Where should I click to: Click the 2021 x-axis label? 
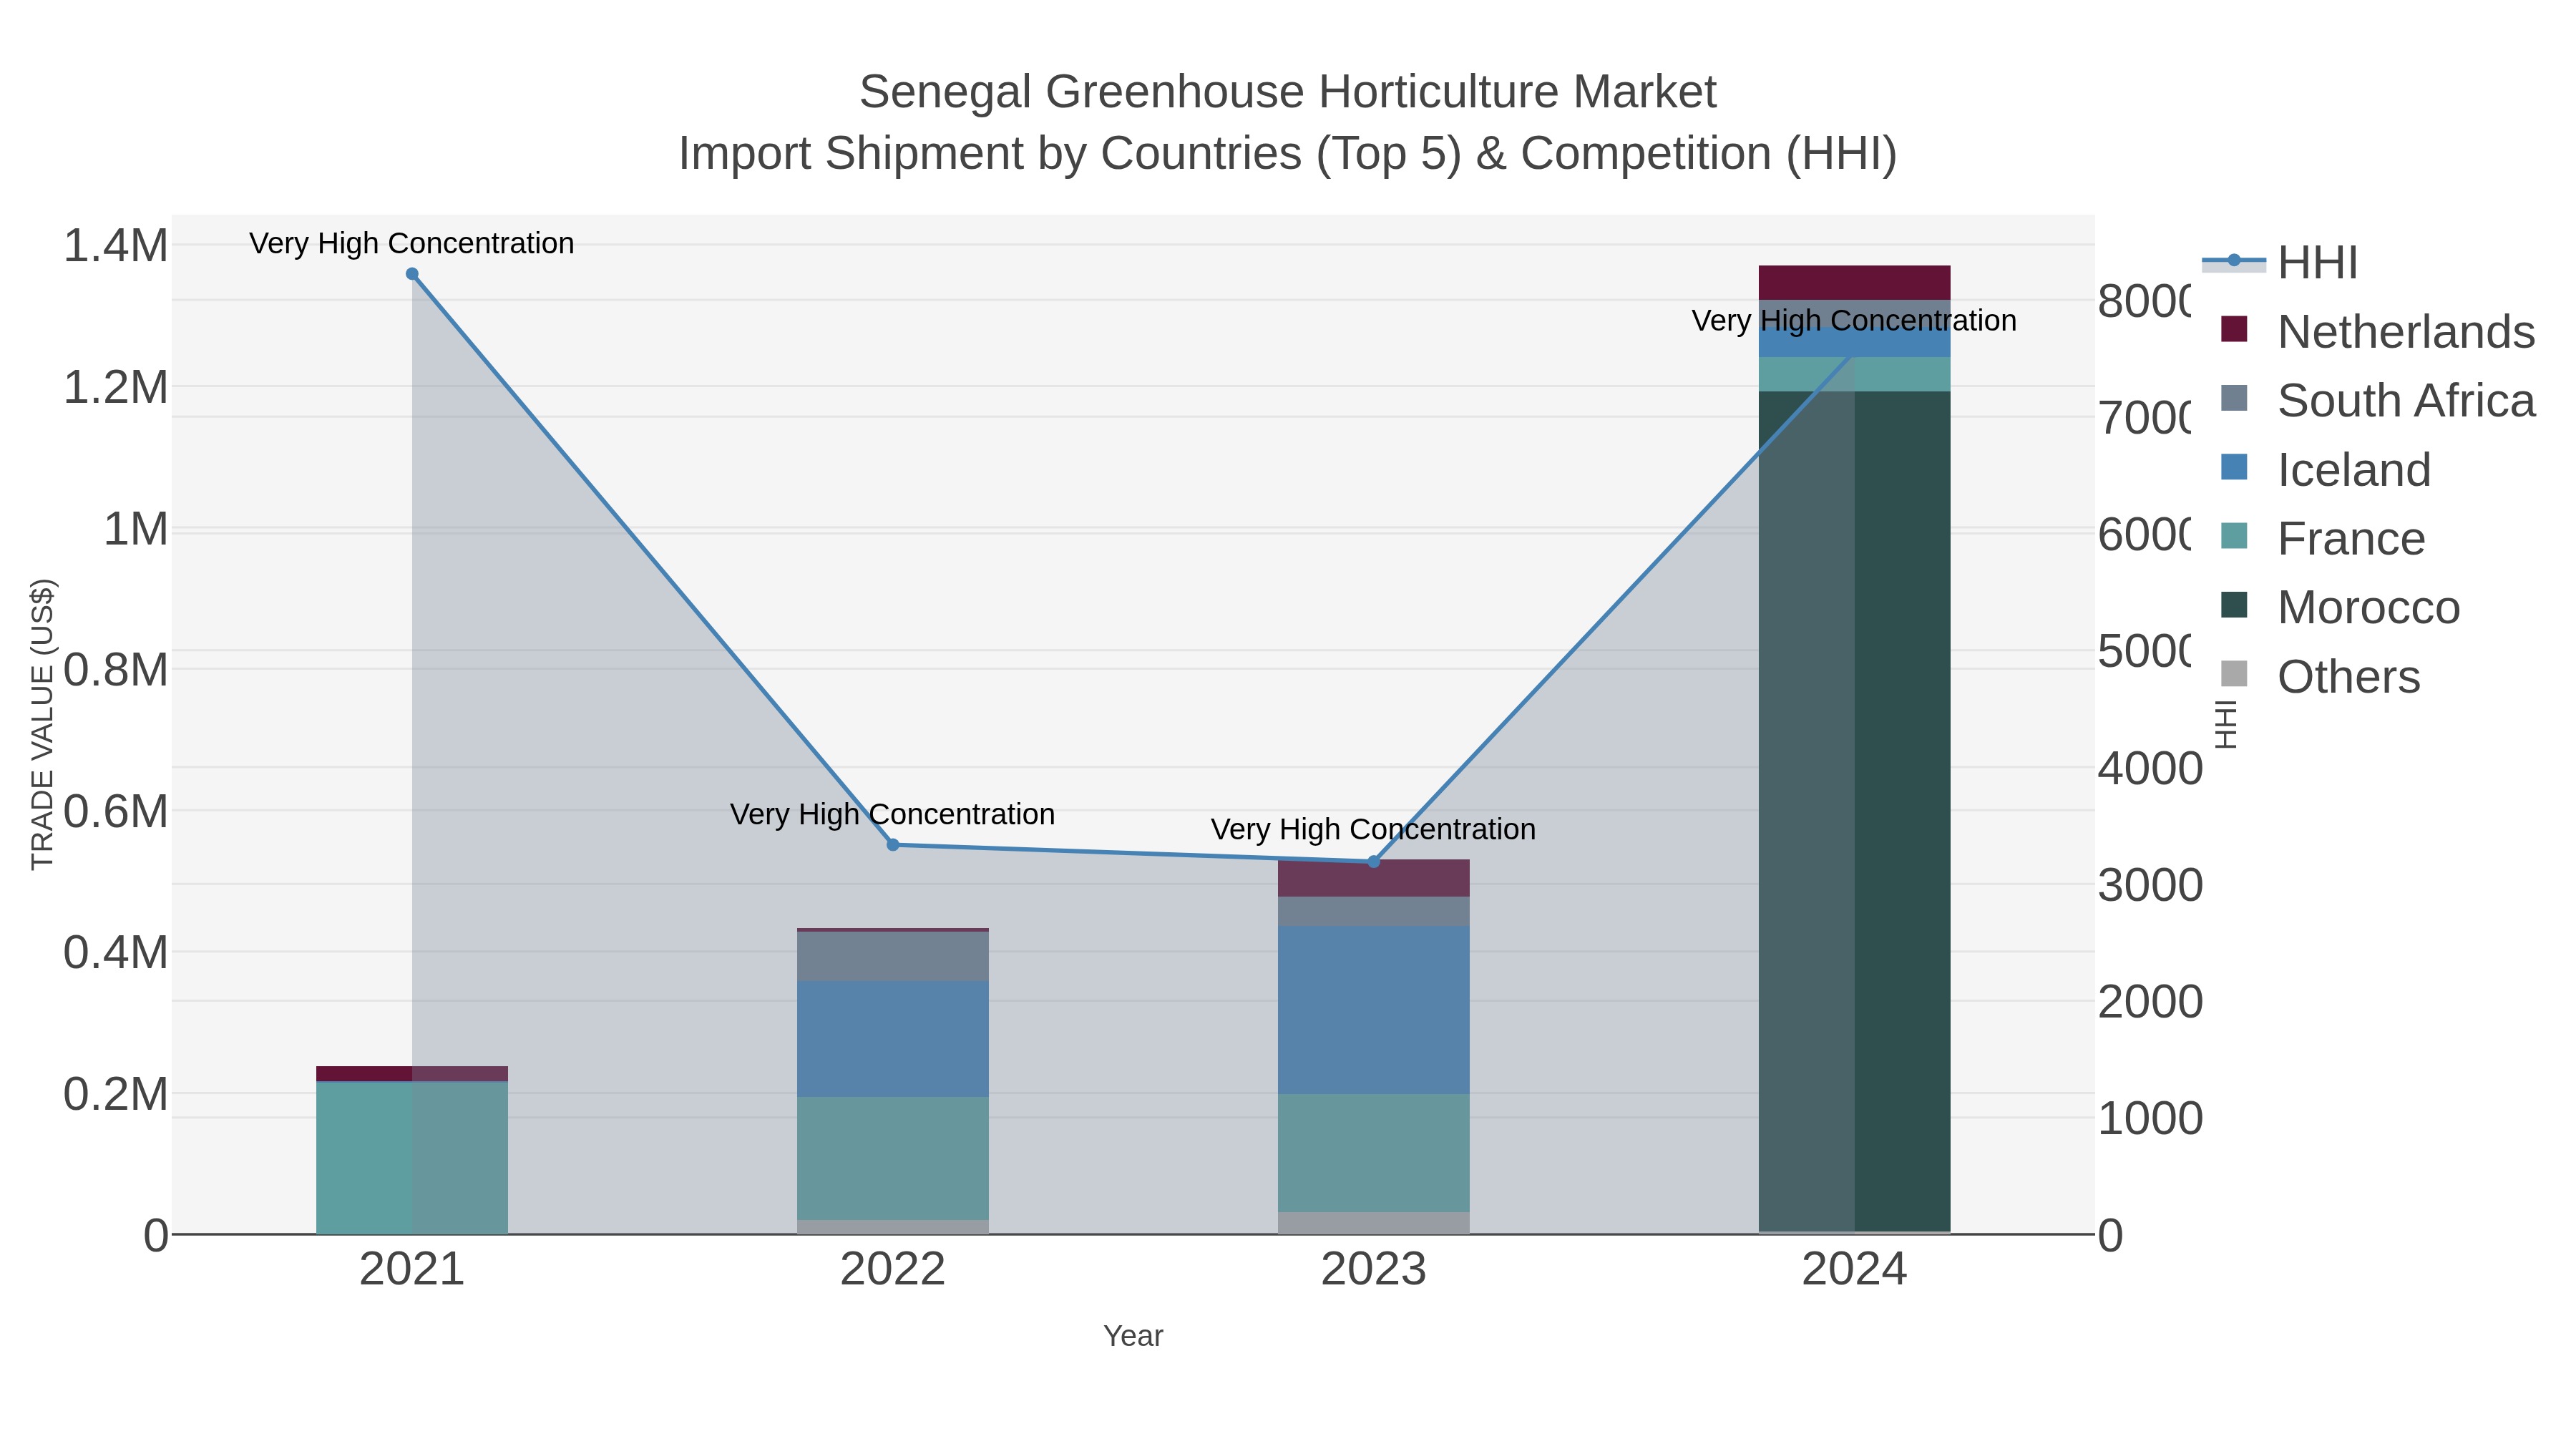[x=412, y=1270]
